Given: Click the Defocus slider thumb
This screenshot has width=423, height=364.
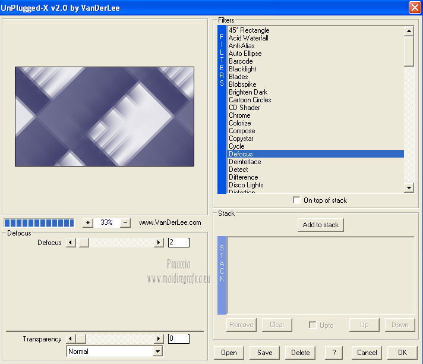Looking at the screenshot, I should (x=84, y=243).
